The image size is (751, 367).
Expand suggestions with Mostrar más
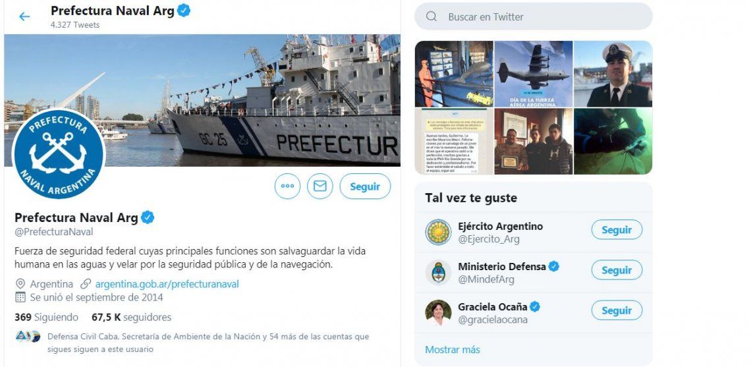pos(452,350)
